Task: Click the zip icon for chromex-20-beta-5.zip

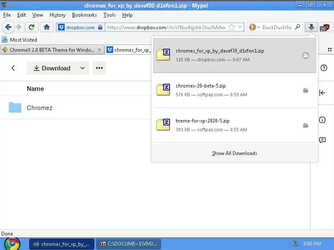Action: click(x=163, y=90)
